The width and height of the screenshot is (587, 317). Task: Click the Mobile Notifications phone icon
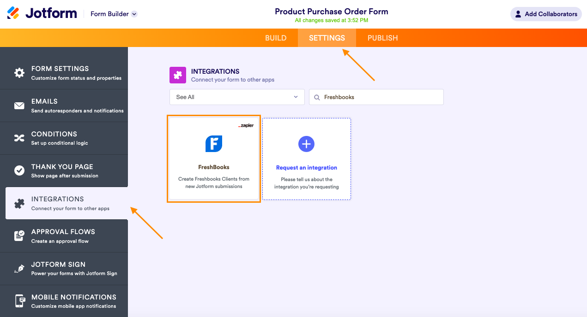click(19, 301)
